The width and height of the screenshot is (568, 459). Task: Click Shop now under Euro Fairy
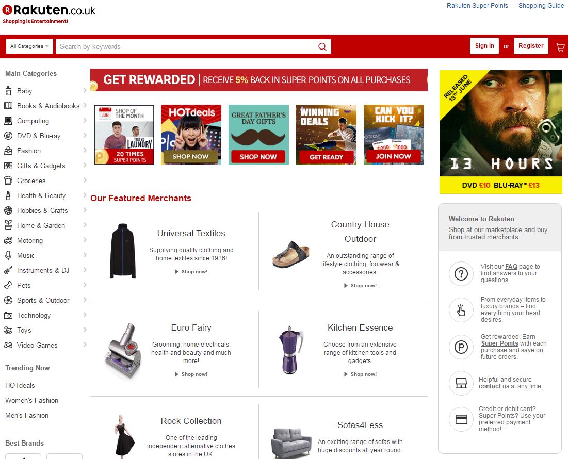[191, 374]
